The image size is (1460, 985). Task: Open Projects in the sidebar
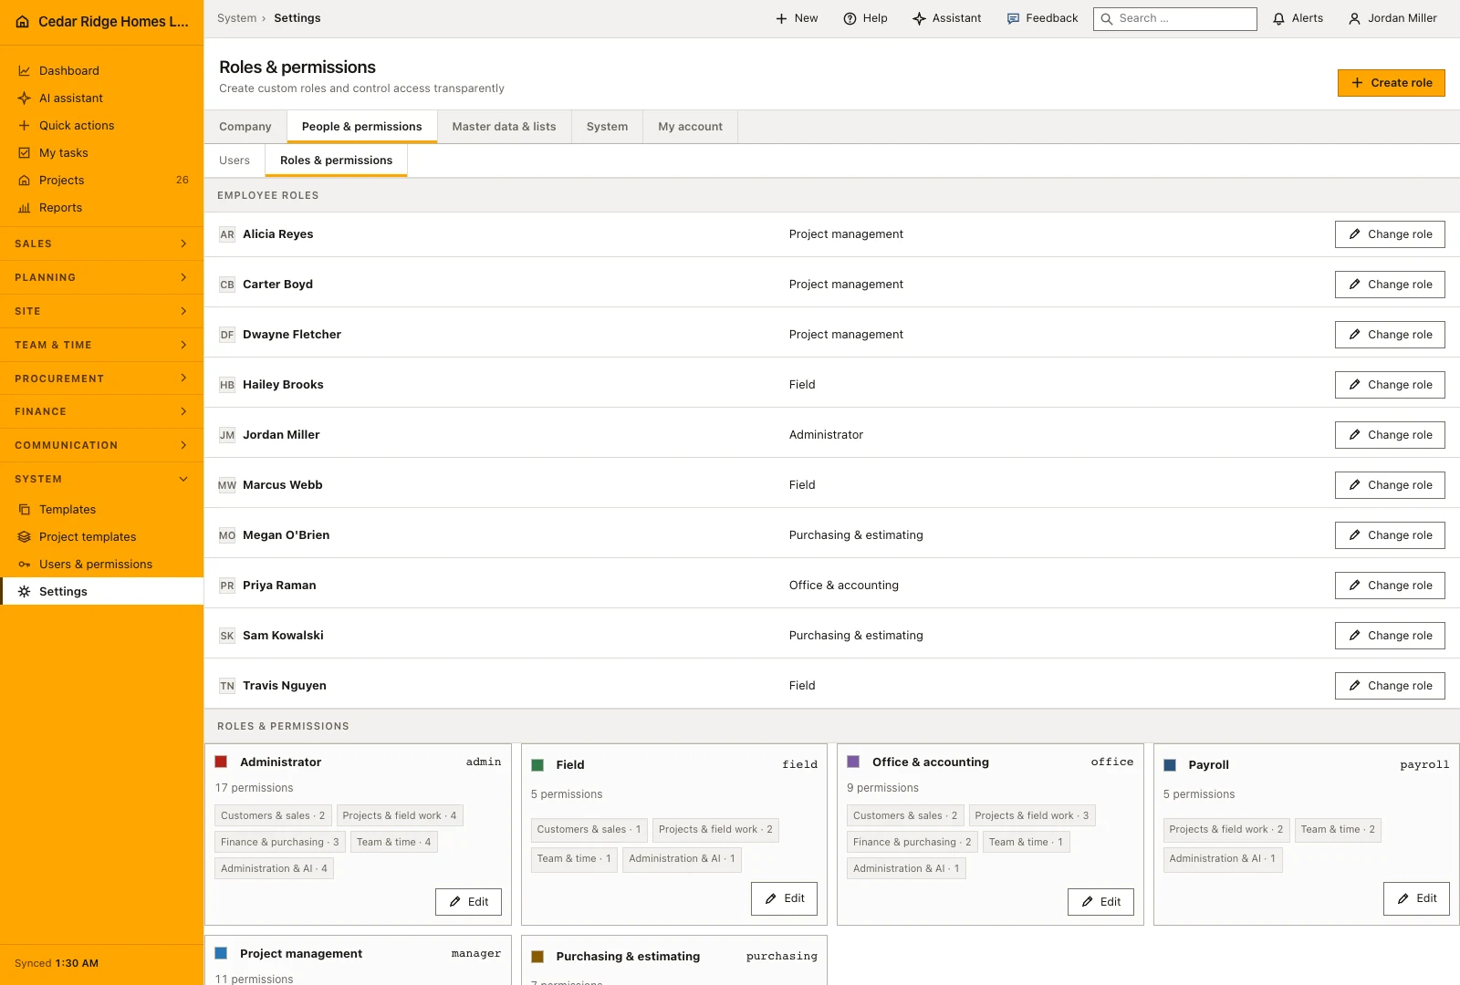[101, 180]
